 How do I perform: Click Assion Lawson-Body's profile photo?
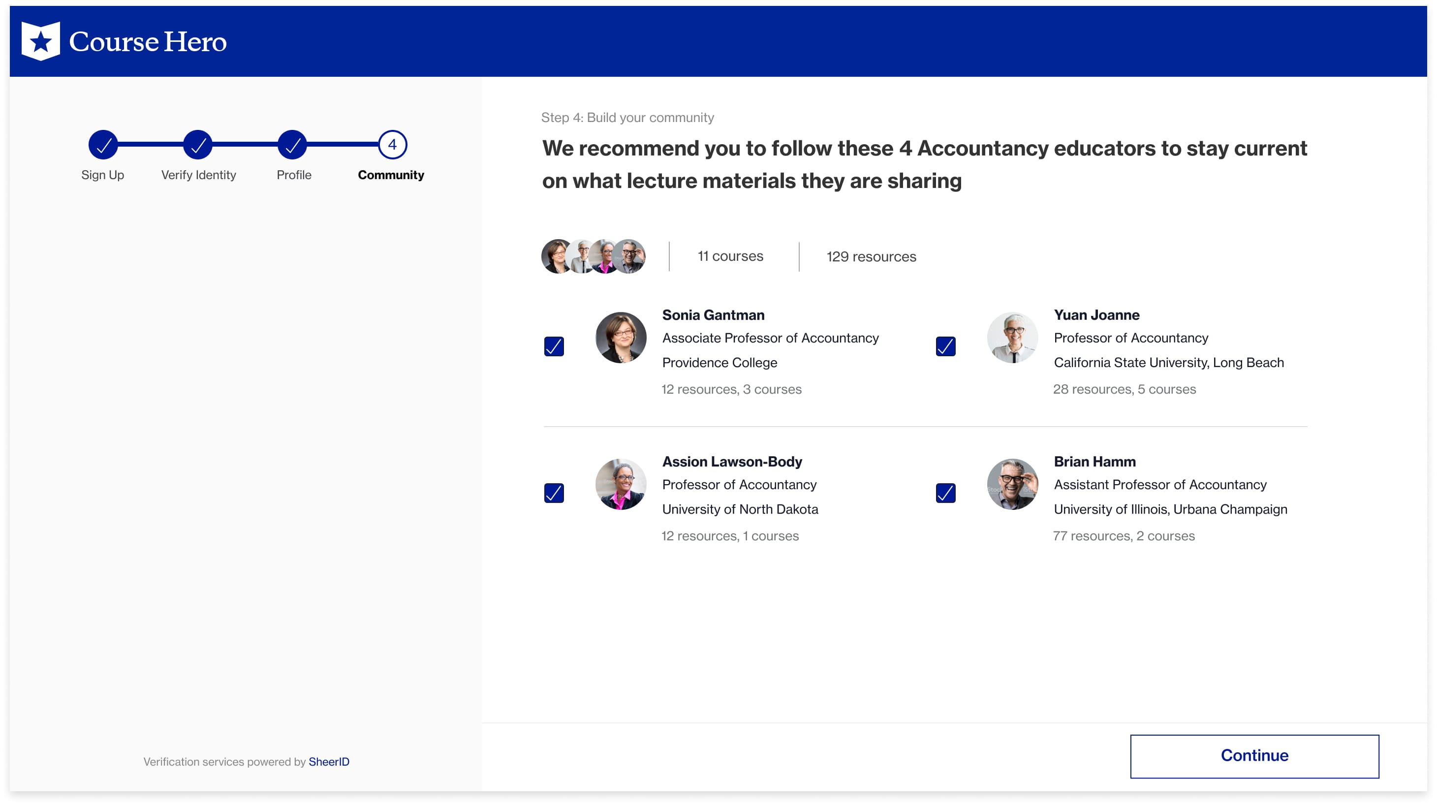[621, 484]
